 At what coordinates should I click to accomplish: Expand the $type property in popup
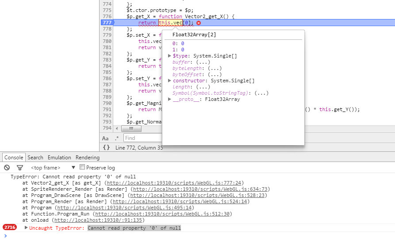[x=169, y=56]
